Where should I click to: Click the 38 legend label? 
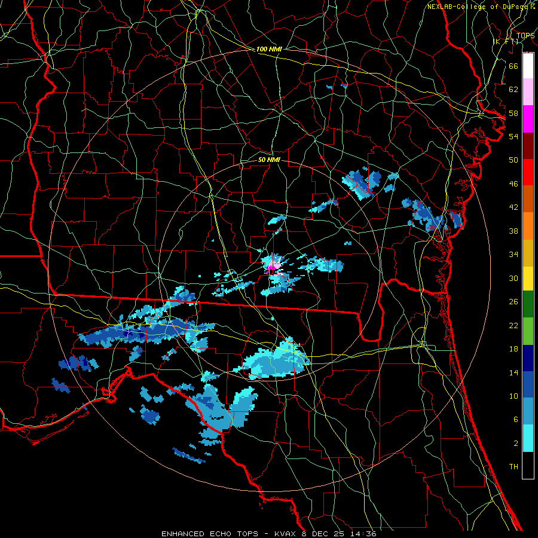(x=513, y=231)
